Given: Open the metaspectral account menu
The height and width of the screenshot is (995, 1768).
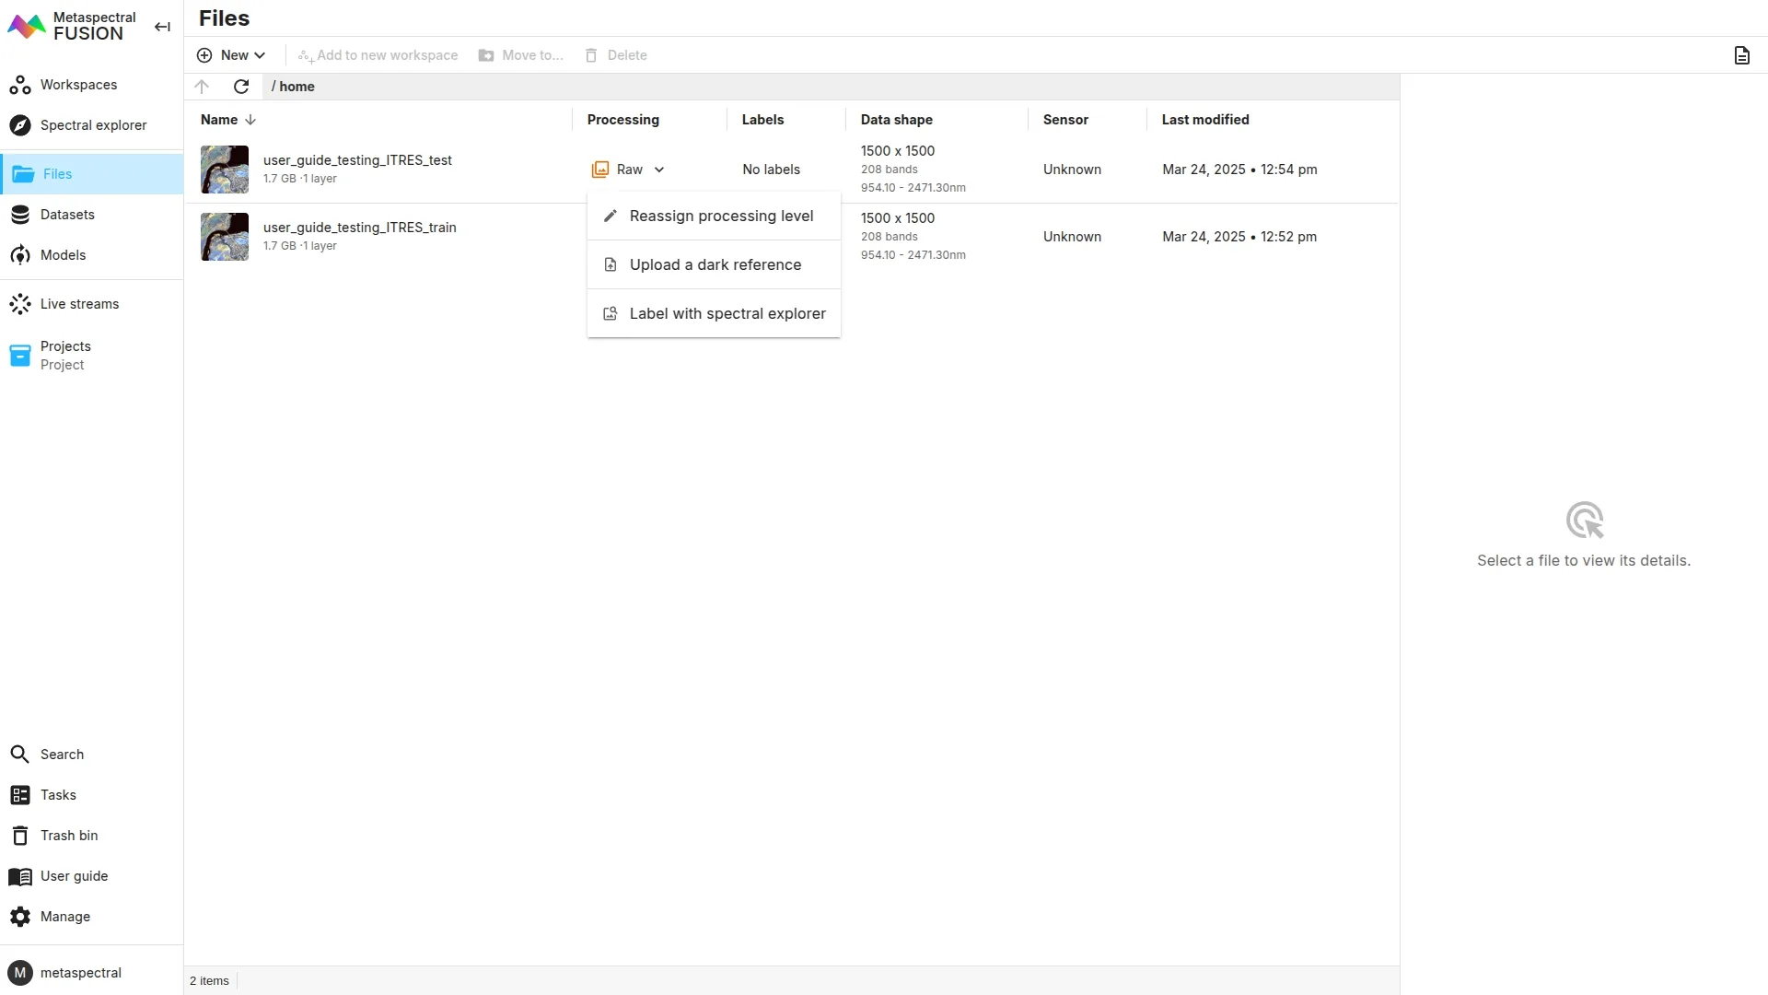Looking at the screenshot, I should point(80,973).
